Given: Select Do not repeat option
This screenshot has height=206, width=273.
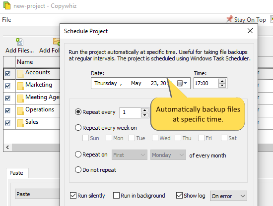Looking at the screenshot, I should [78, 170].
